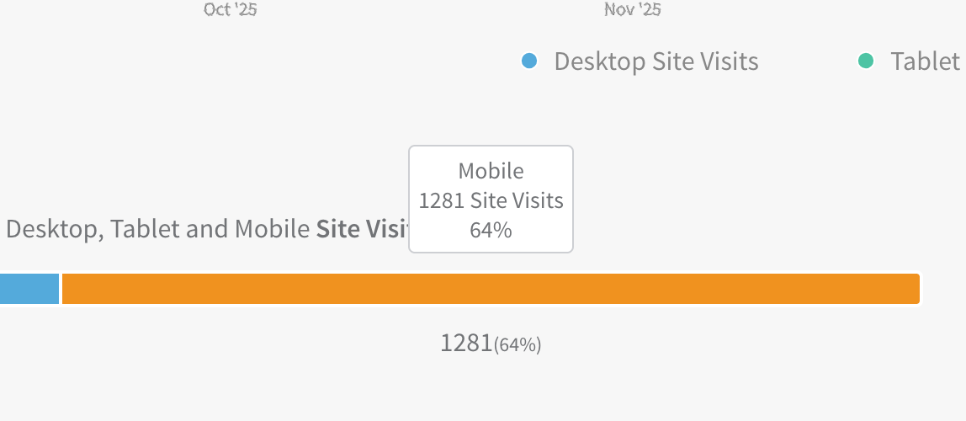Click the blue Desktop bar segment

pos(29,289)
